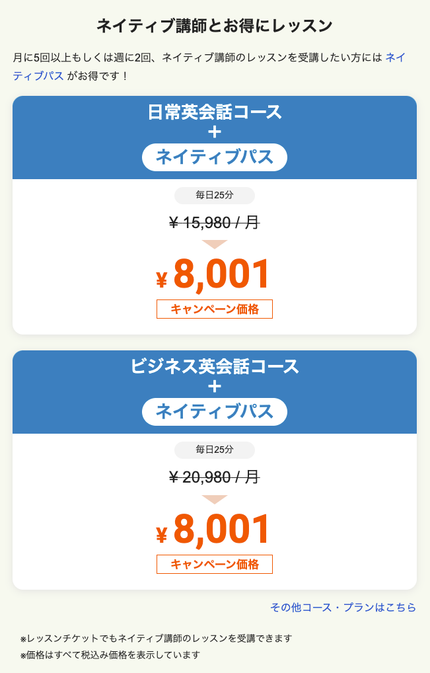Click the 毎日25分 tag in the 日常英会話 card

(215, 195)
